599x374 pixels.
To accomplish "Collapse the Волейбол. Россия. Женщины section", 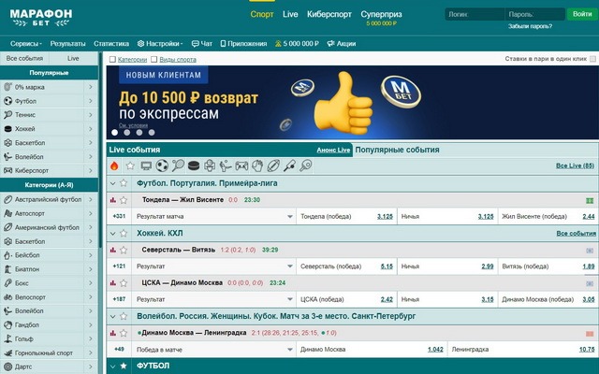I will (x=112, y=317).
